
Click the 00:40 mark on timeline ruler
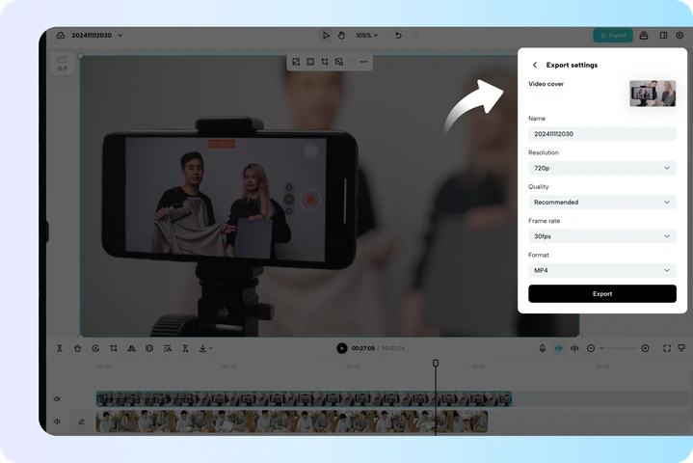(602, 367)
